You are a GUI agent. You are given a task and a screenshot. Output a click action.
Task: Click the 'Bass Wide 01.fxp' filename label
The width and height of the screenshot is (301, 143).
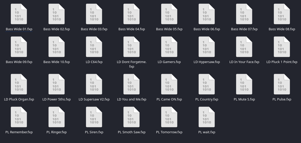19,29
